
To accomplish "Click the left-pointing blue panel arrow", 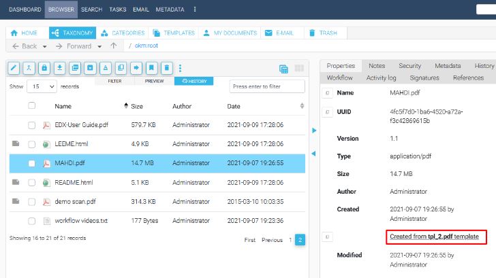I will click(313, 154).
